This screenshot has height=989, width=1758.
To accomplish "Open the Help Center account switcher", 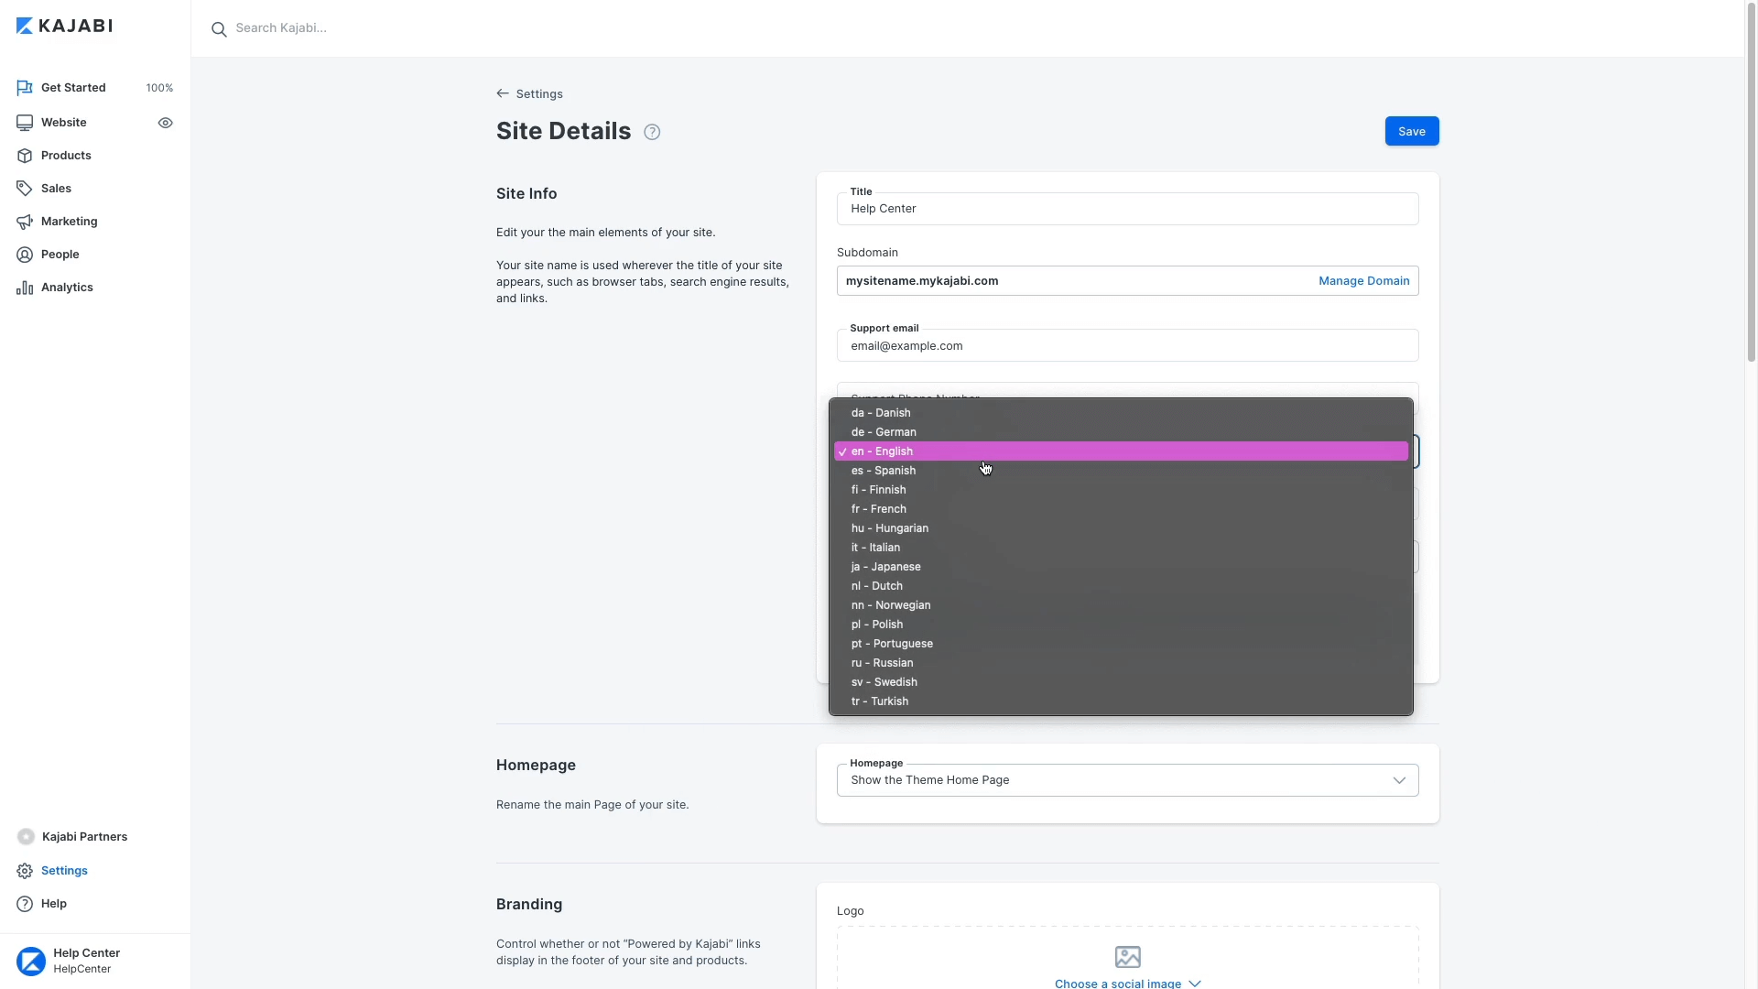I will pyautogui.click(x=86, y=961).
